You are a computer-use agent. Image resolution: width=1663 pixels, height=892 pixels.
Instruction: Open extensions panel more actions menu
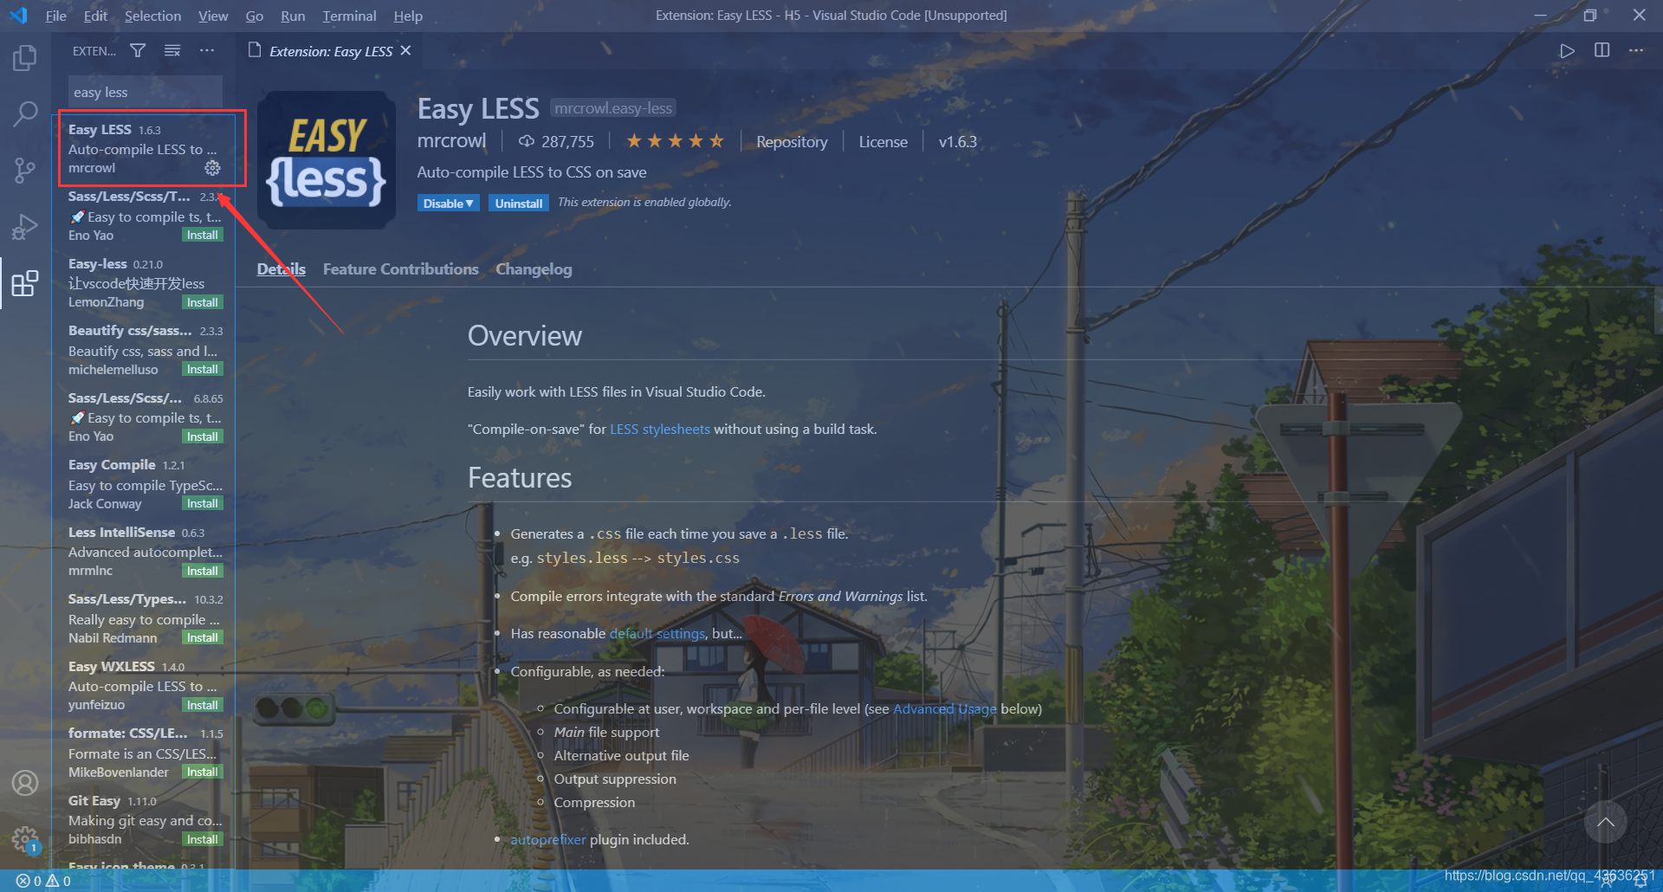click(207, 51)
